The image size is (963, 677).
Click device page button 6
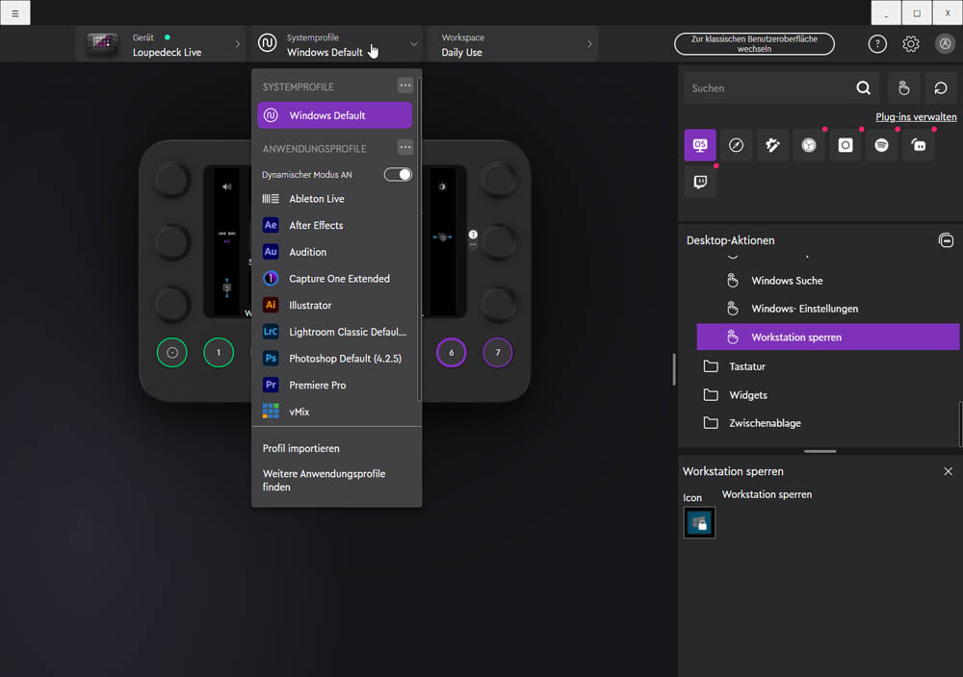coord(452,353)
